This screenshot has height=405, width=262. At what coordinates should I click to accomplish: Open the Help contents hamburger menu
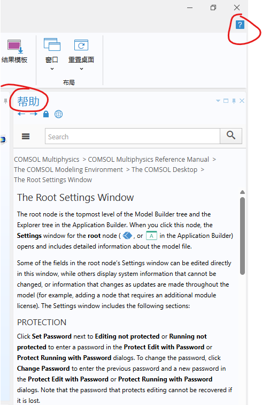click(26, 136)
